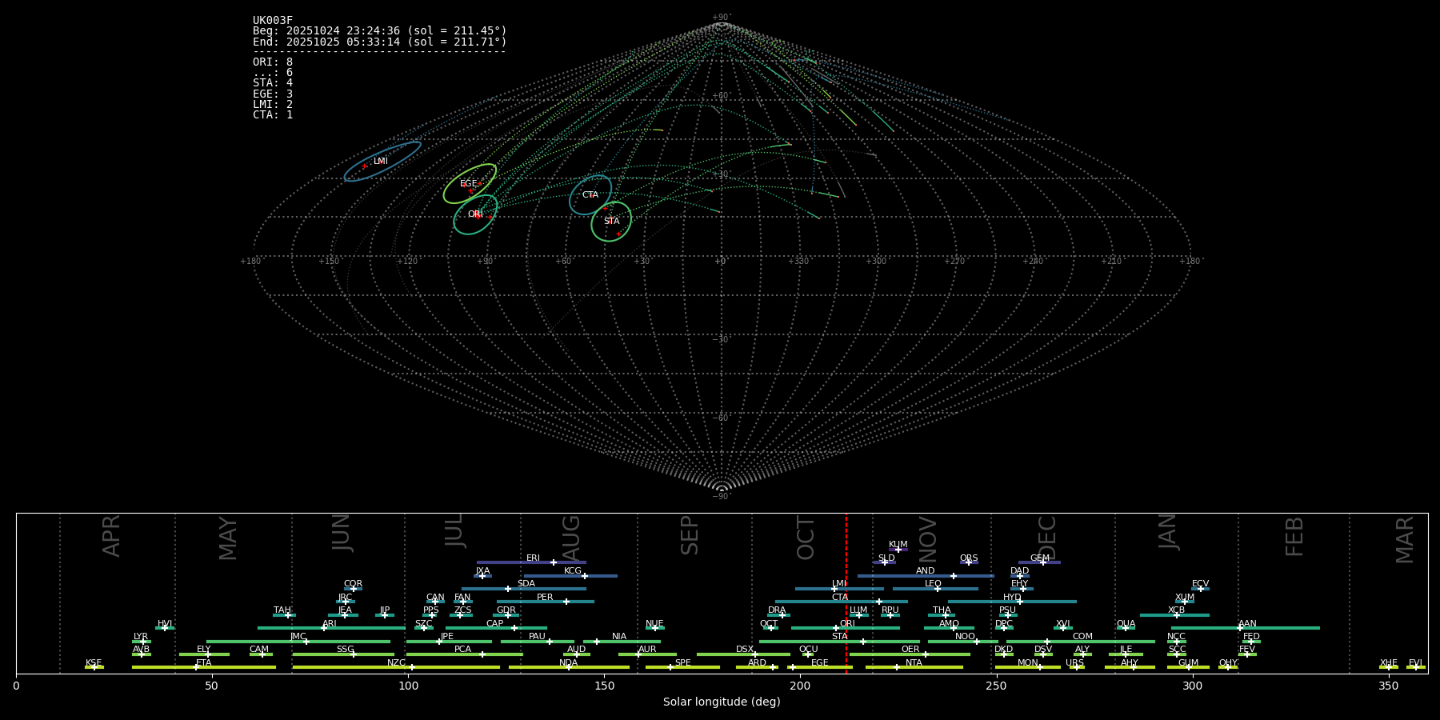Click the ORI radiant label on the sky map
The width and height of the screenshot is (1440, 720).
pos(475,214)
